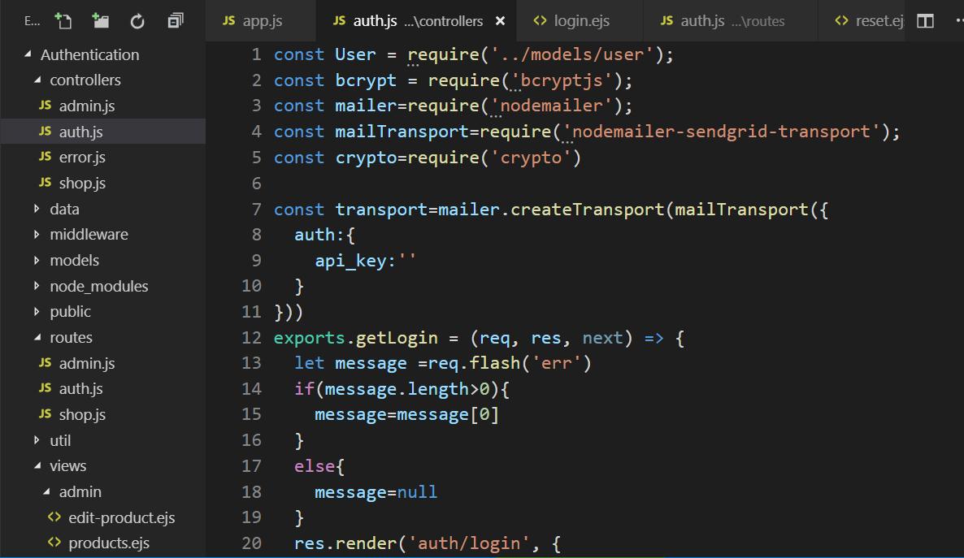This screenshot has width=964, height=558.
Task: Expand the node_modules folder
Action: (x=37, y=286)
